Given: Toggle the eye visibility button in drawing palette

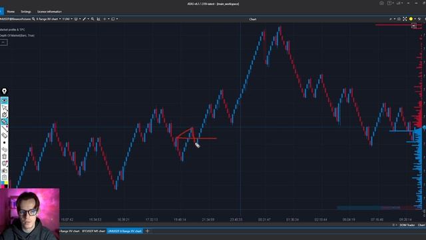Looking at the screenshot, I should pyautogui.click(x=5, y=101).
